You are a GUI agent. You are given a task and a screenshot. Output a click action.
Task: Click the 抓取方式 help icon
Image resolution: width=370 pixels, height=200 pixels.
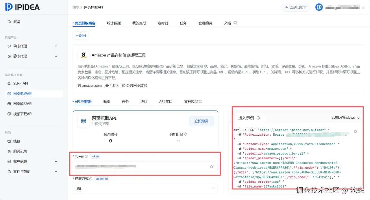coord(91,179)
